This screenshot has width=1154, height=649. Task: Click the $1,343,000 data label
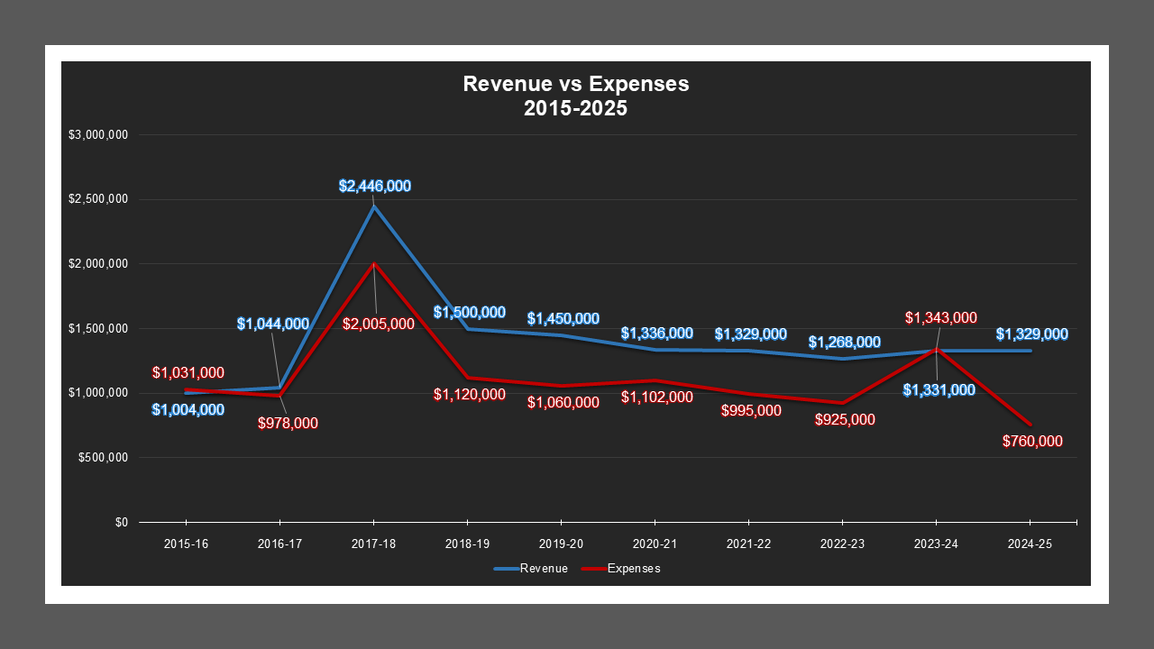click(940, 317)
